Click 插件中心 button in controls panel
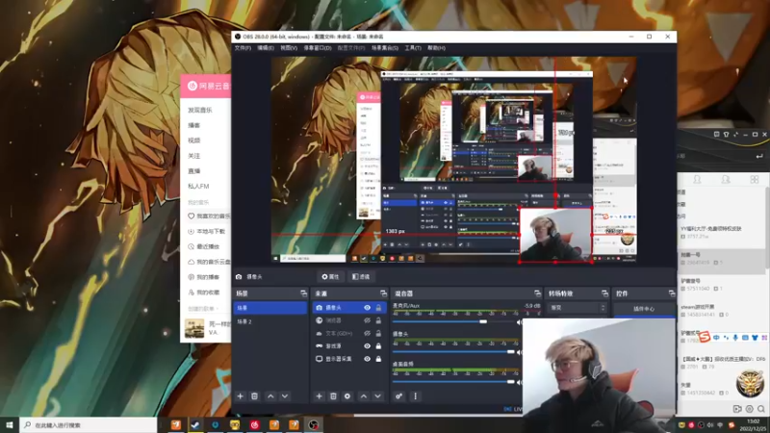The height and width of the screenshot is (433, 770). pyautogui.click(x=644, y=309)
